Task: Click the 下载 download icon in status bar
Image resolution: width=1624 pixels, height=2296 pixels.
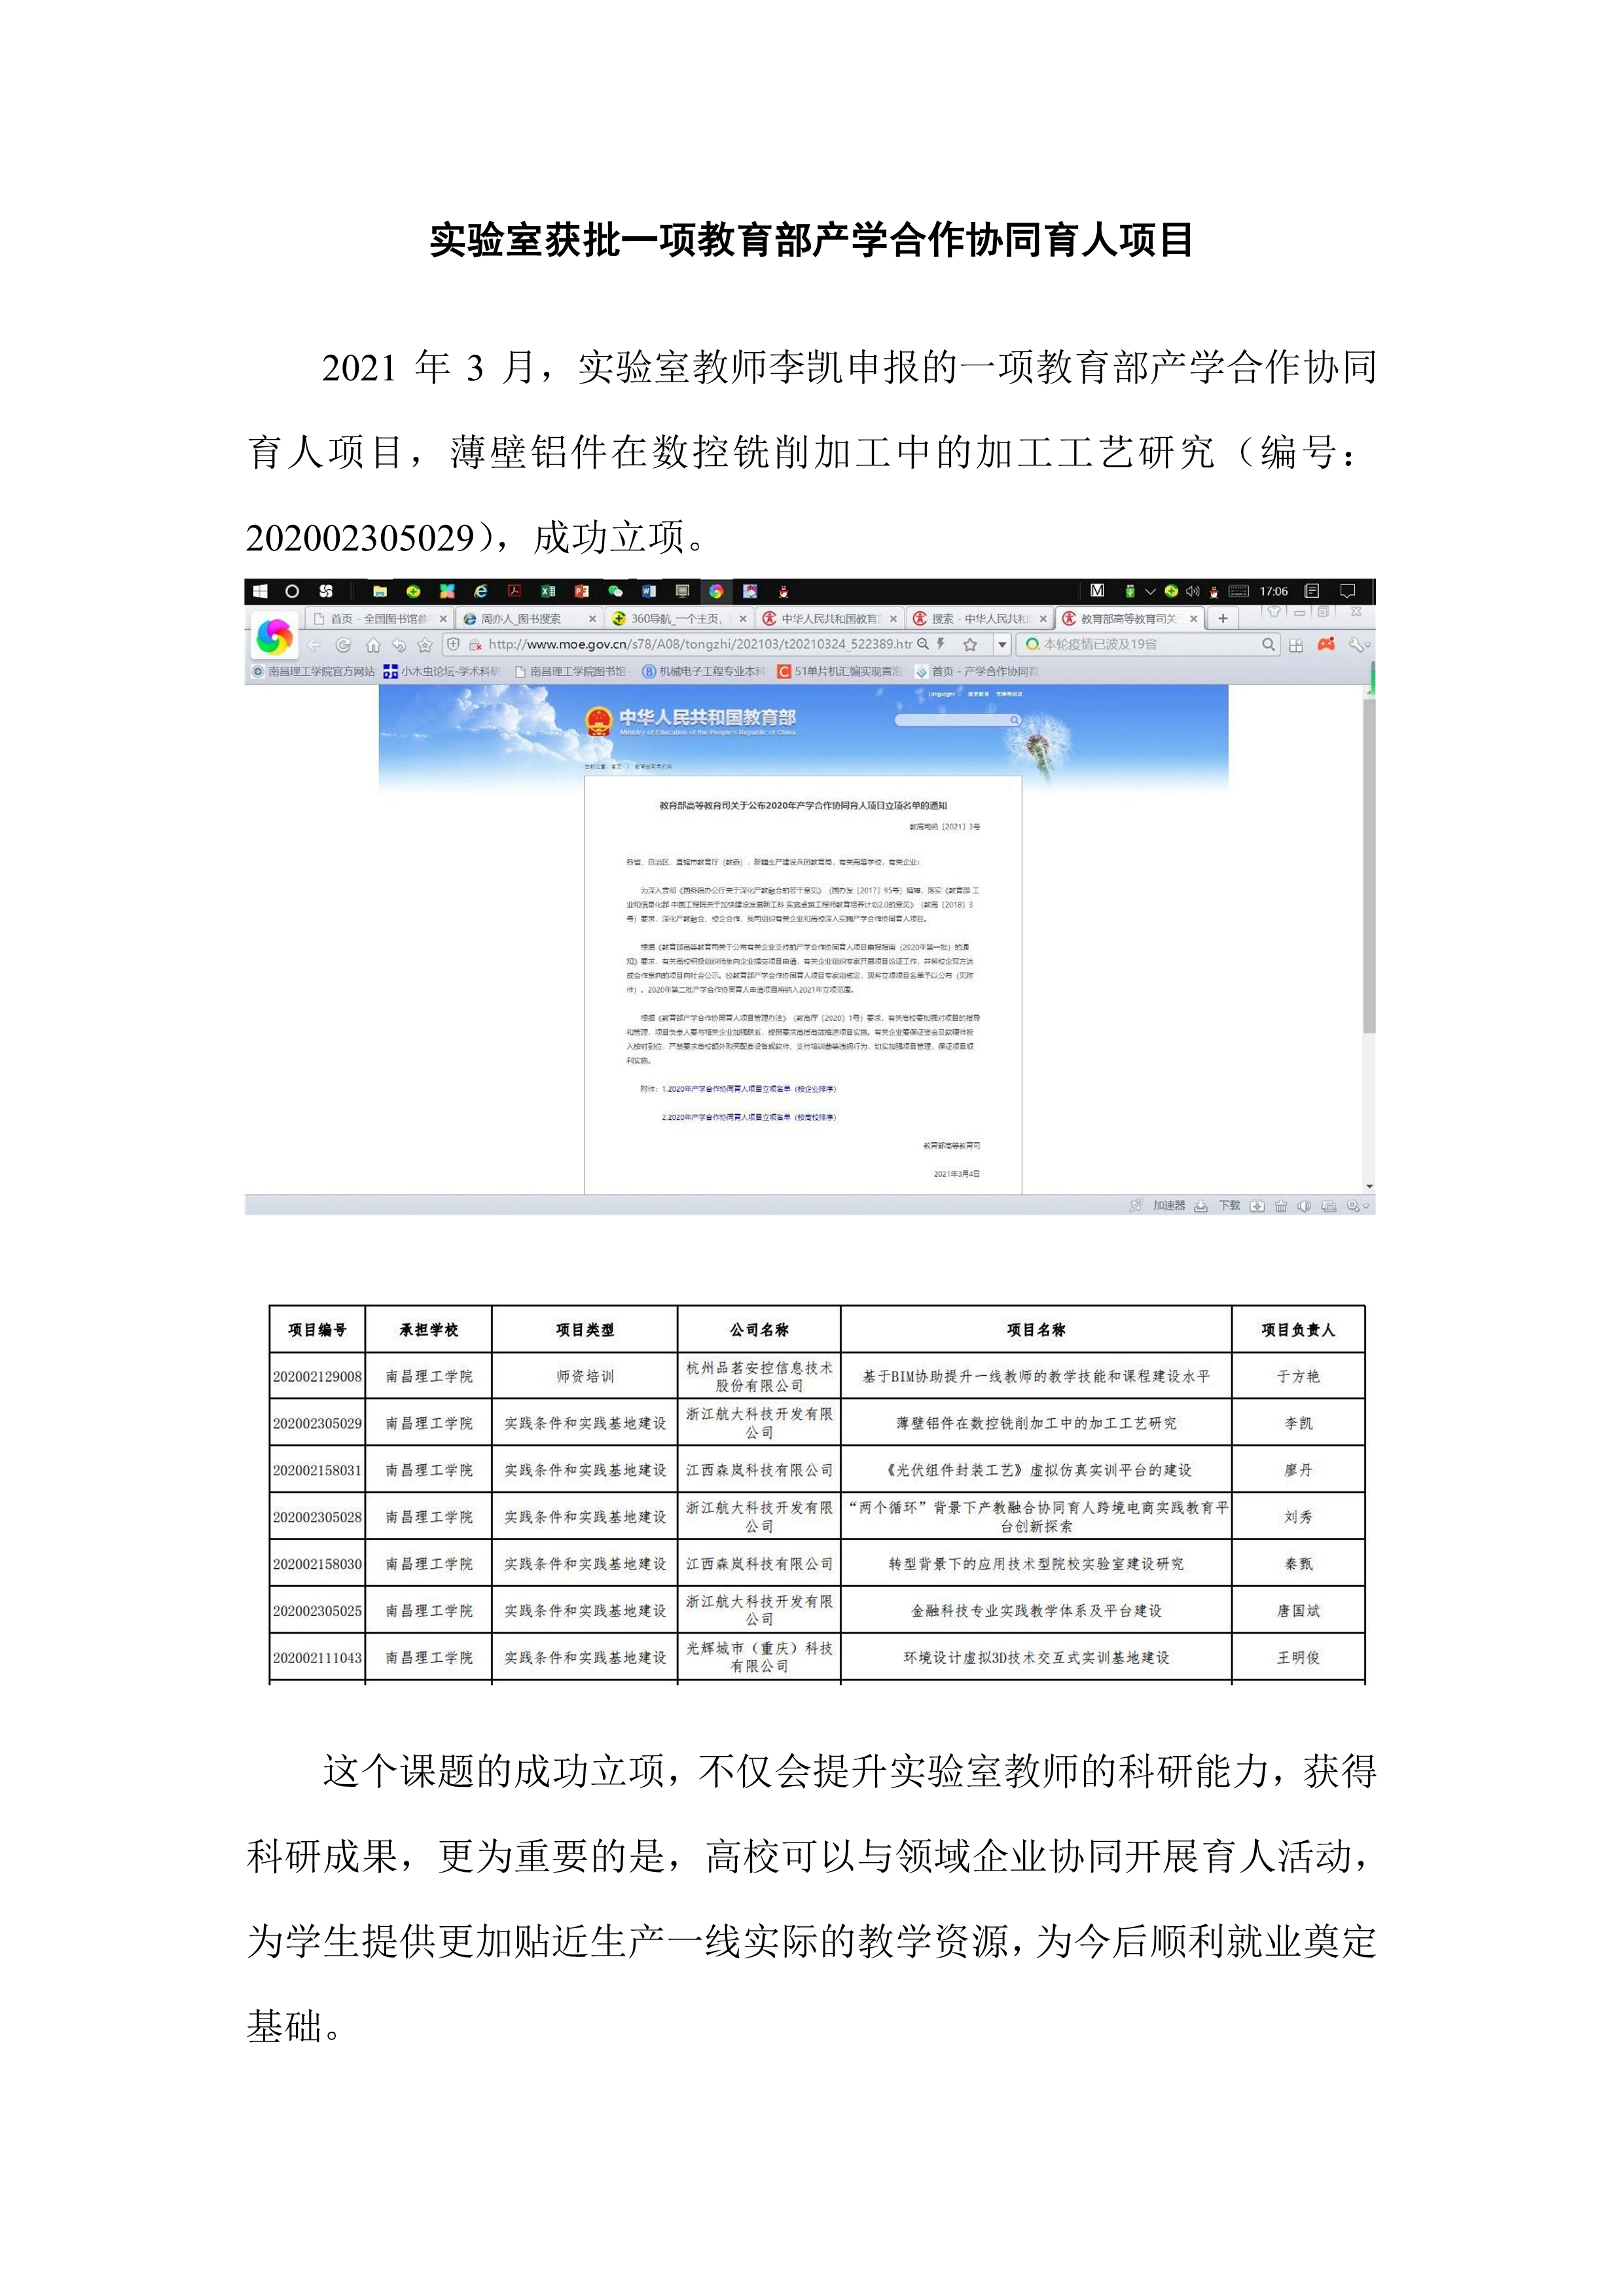Action: (1202, 1206)
